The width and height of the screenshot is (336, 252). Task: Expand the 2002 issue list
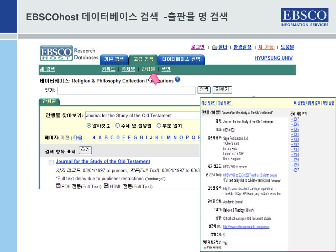tap(295, 145)
